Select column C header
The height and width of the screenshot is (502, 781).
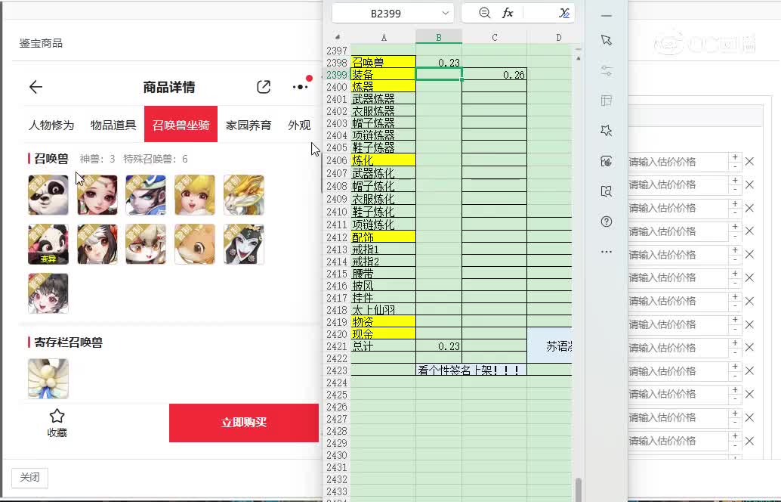[494, 37]
